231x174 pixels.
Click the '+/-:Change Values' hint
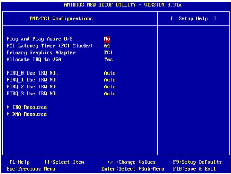click(x=132, y=162)
